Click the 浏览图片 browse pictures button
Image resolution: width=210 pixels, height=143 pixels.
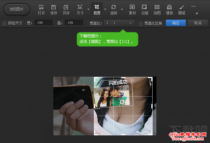pyautogui.click(x=16, y=9)
